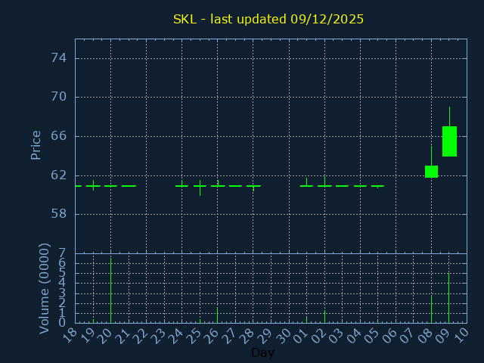Viewport: 484px width, 363px height.
Task: Click the large green candlestick on day 09
Action: (x=449, y=141)
